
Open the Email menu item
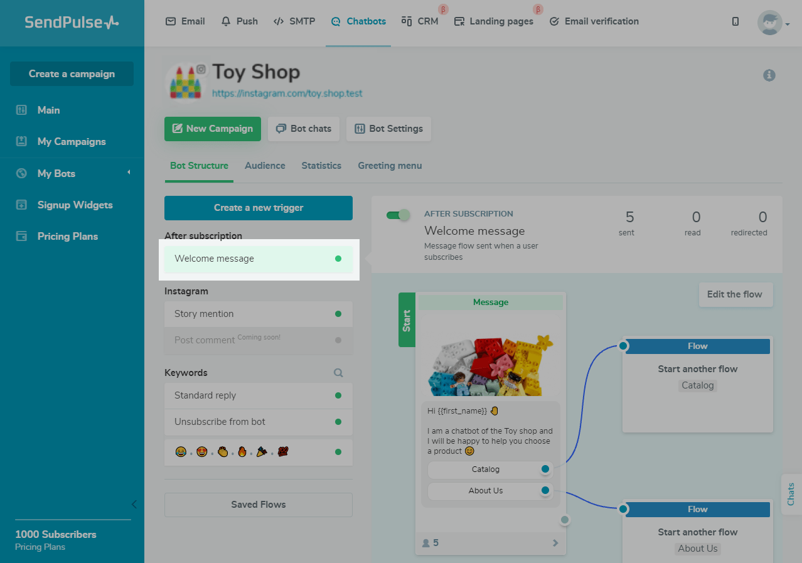click(x=185, y=21)
